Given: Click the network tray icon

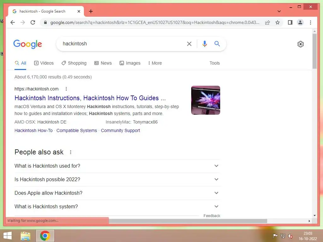Looking at the screenshot, I should tap(283, 236).
